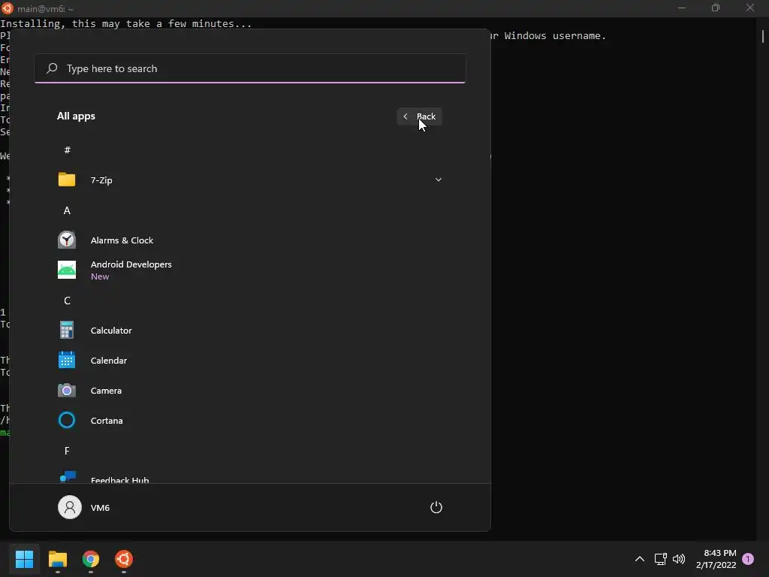Open the 7-Zip folder icon
Screen dimensions: 769x577
click(67, 180)
